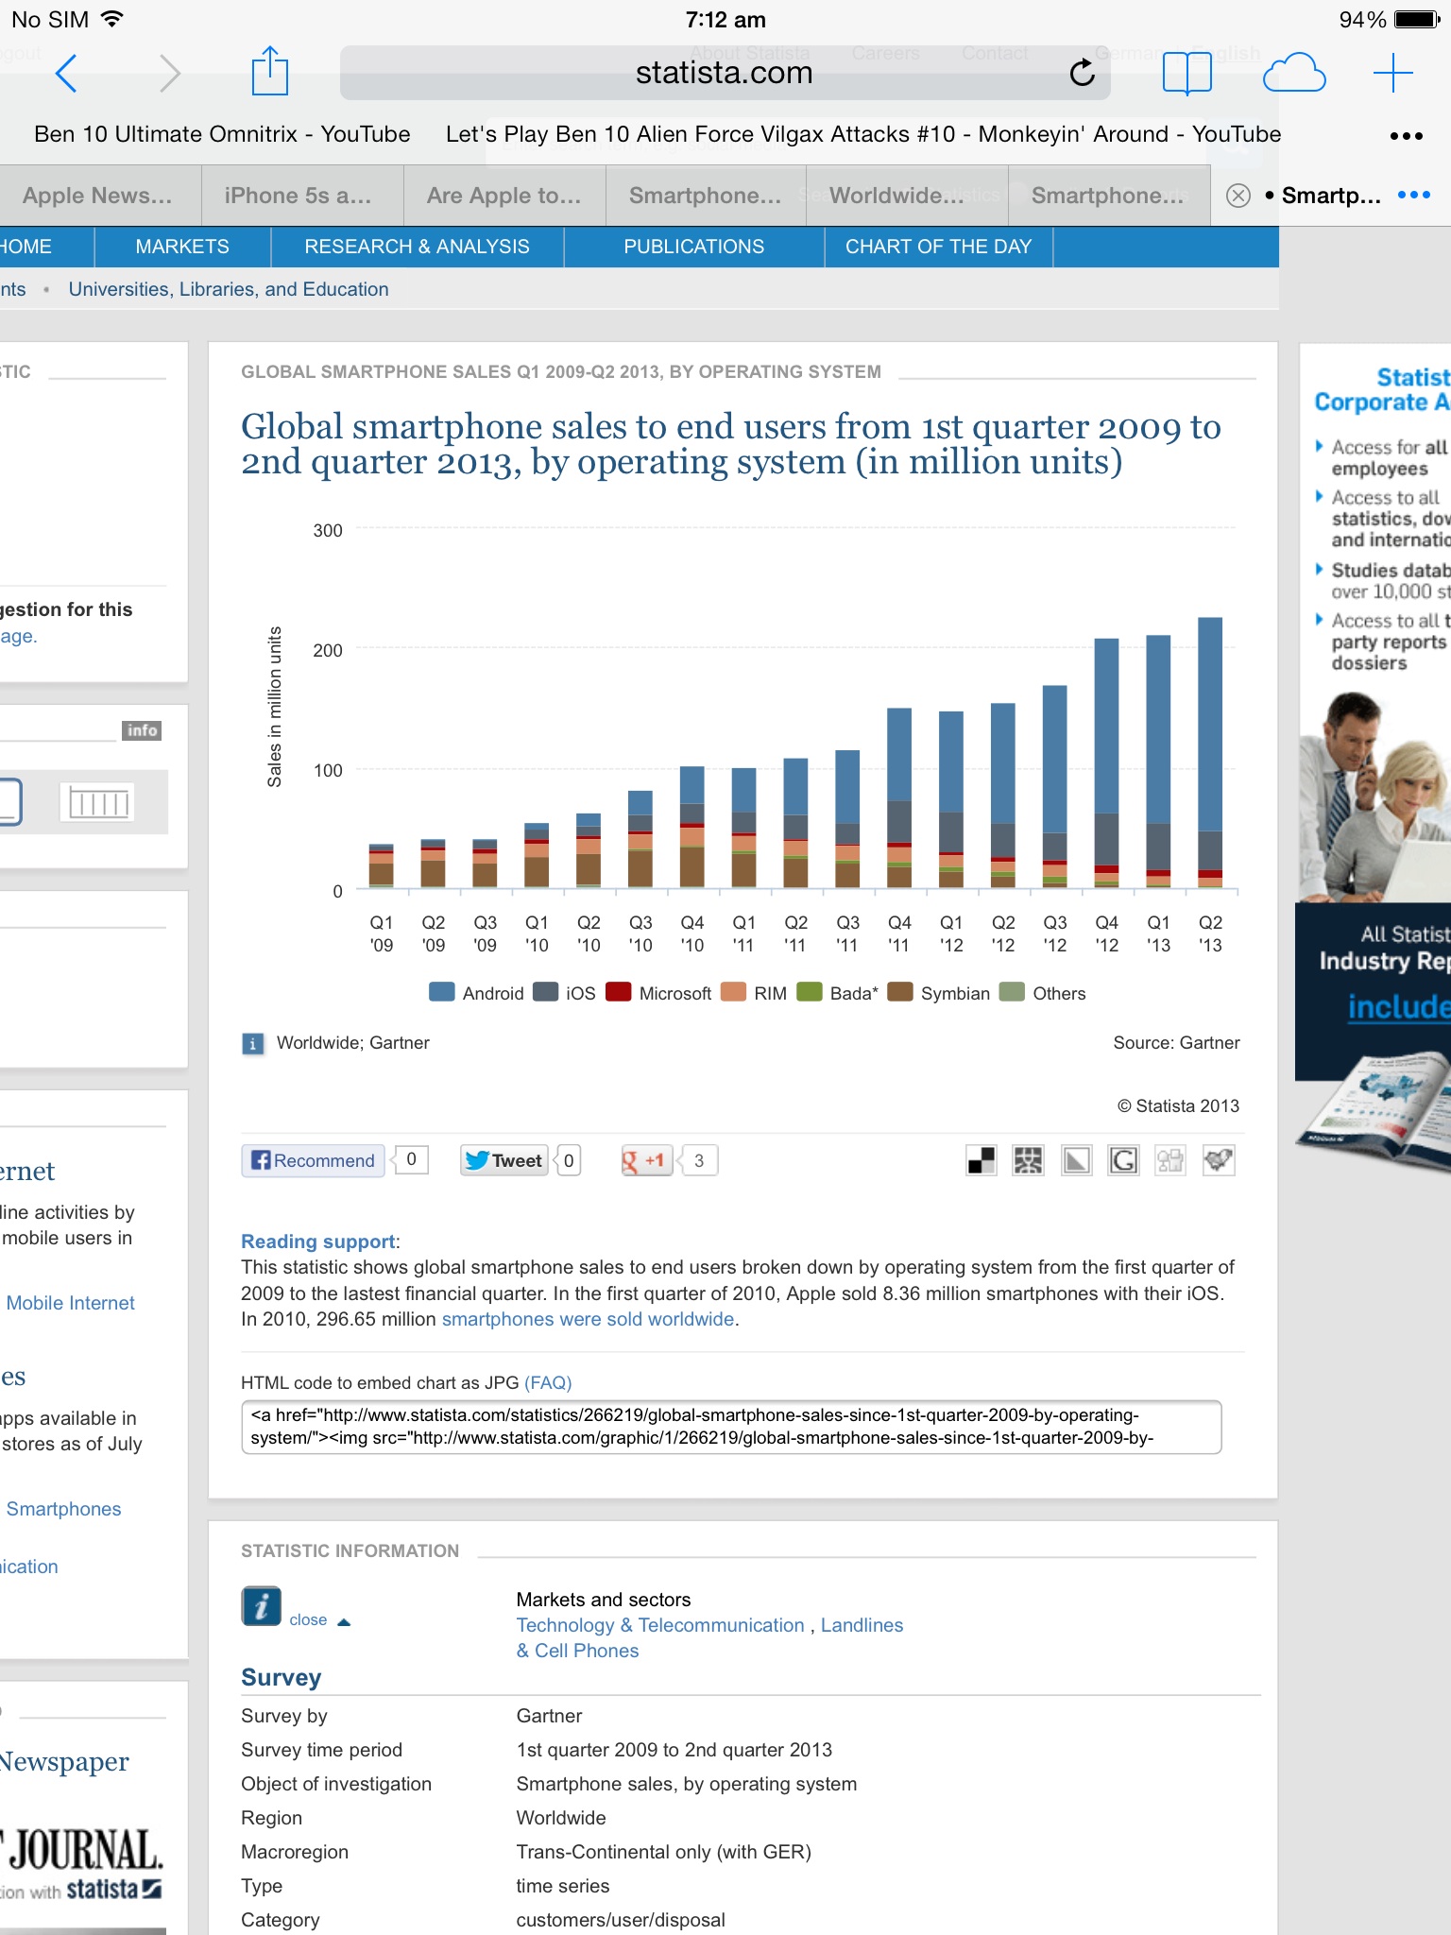Image resolution: width=1451 pixels, height=1935 pixels.
Task: Collapse Statistic Information via close arrow
Action: (320, 1619)
